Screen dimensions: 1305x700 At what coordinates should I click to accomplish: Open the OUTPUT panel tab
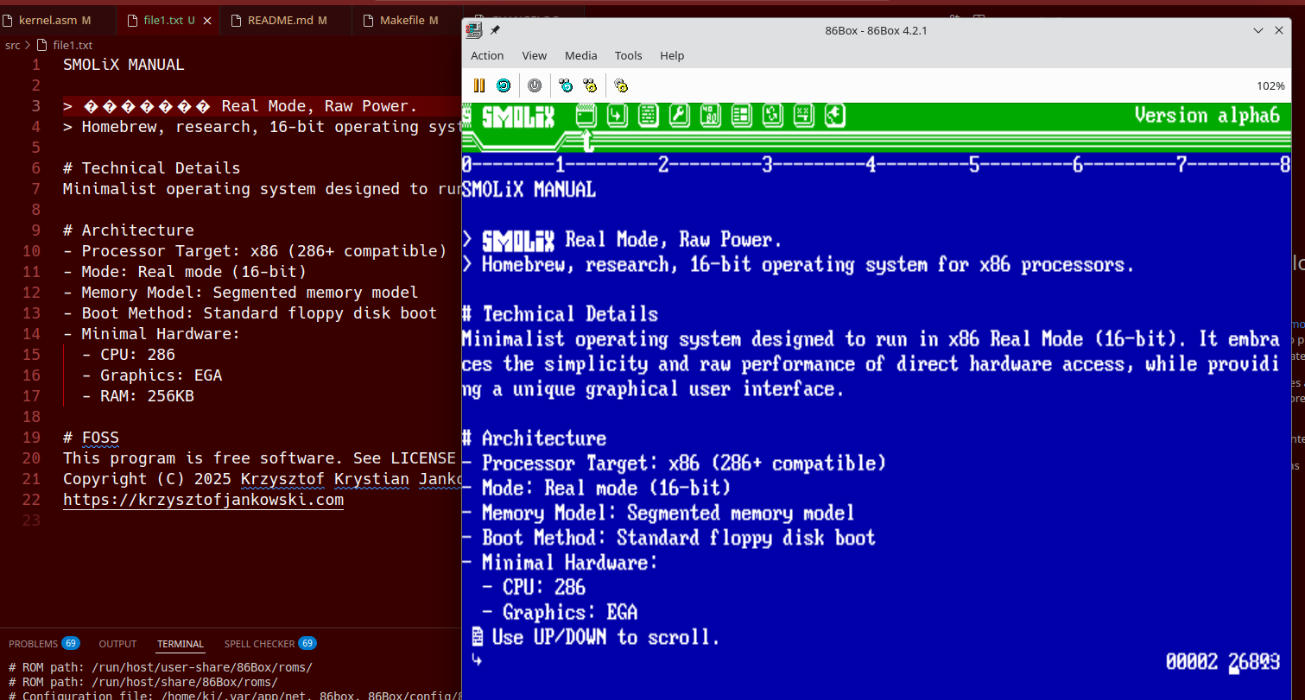[x=117, y=644]
